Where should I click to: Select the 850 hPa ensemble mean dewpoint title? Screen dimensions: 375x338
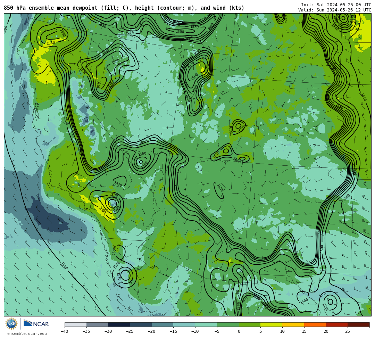coord(124,8)
